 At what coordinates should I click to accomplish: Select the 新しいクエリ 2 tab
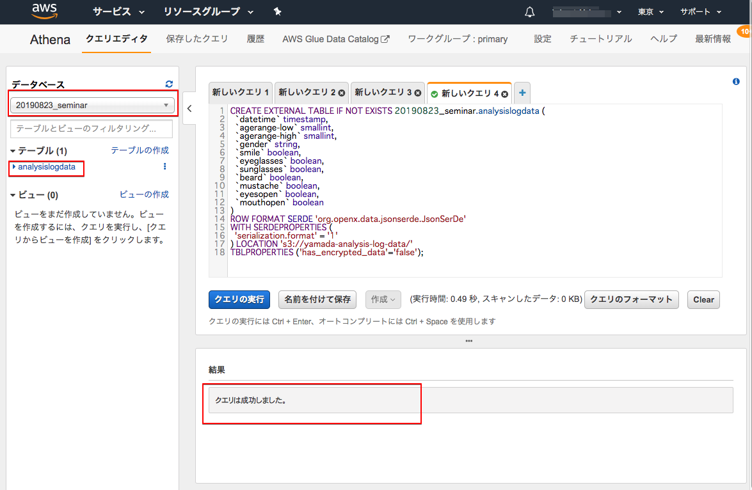307,93
